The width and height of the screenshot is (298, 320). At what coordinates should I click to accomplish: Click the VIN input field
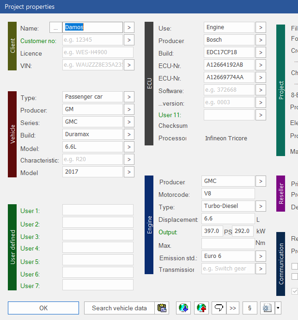pyautogui.click(x=92, y=65)
